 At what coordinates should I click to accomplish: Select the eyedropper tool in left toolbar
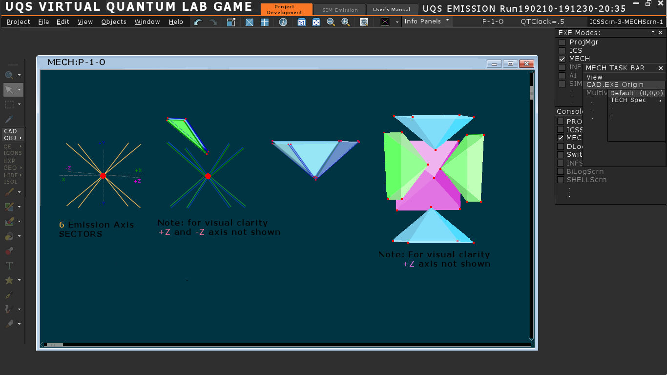[x=9, y=119]
